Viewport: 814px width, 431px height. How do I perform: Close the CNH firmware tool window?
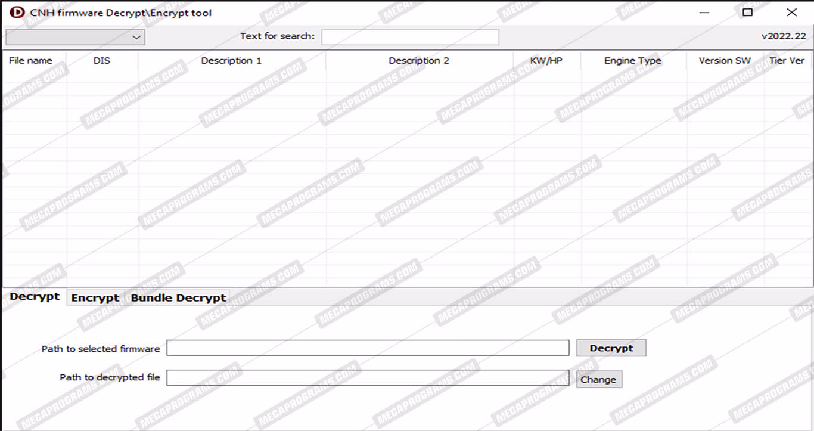791,13
